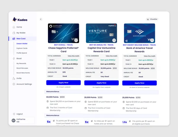Image resolution: width=178 pixels, height=137 pixels.
Task: Apply Now for Capital One VentureOne
Action: tap(101, 83)
